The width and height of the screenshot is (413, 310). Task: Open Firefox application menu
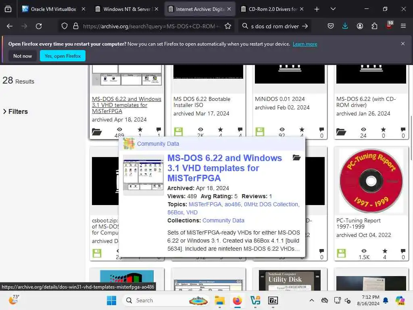pos(403,26)
